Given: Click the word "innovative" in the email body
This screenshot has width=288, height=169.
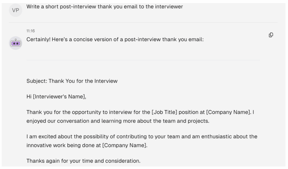Looking at the screenshot, I should 39,145.
